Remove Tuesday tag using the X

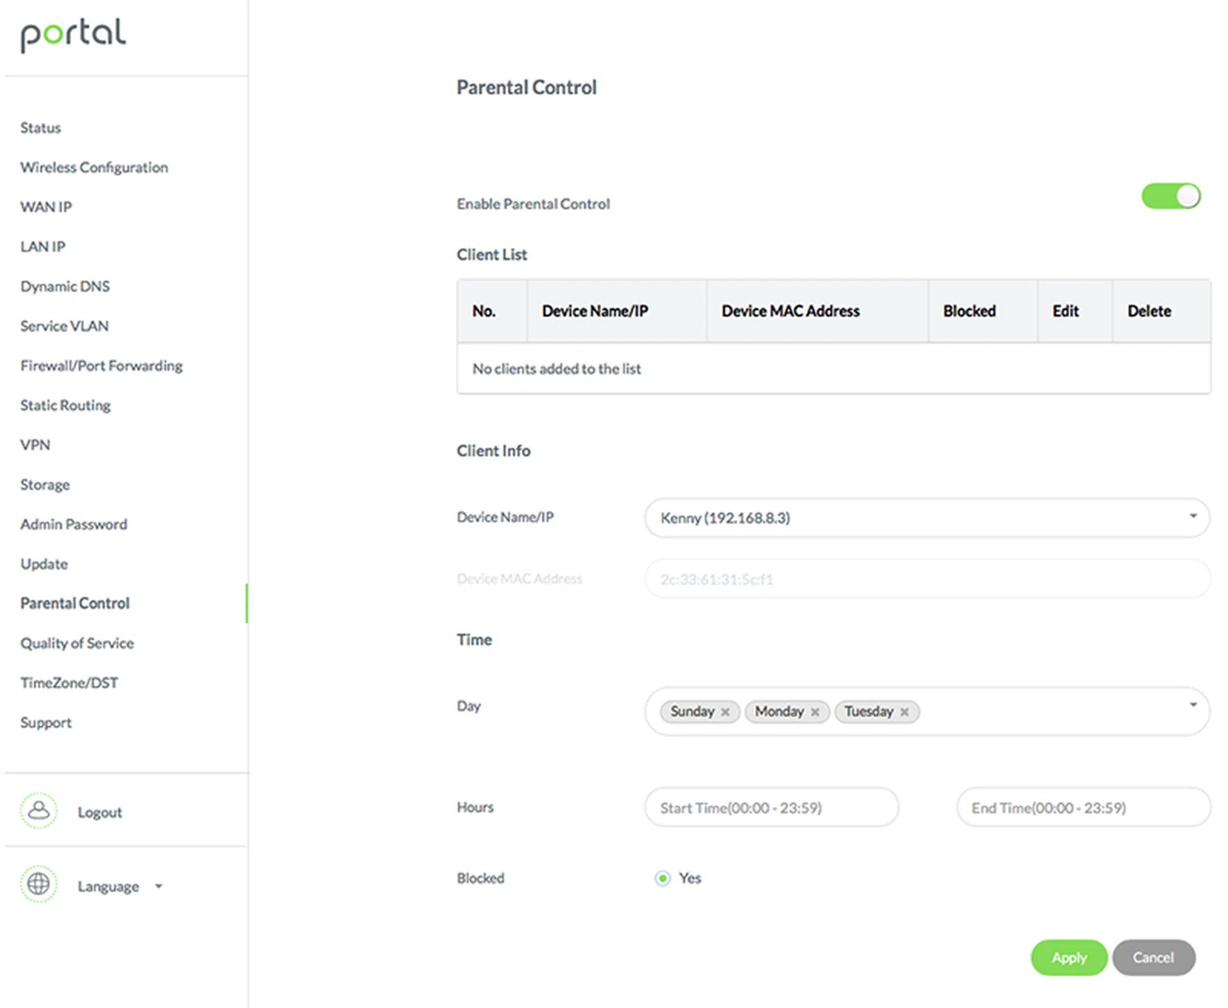[904, 712]
